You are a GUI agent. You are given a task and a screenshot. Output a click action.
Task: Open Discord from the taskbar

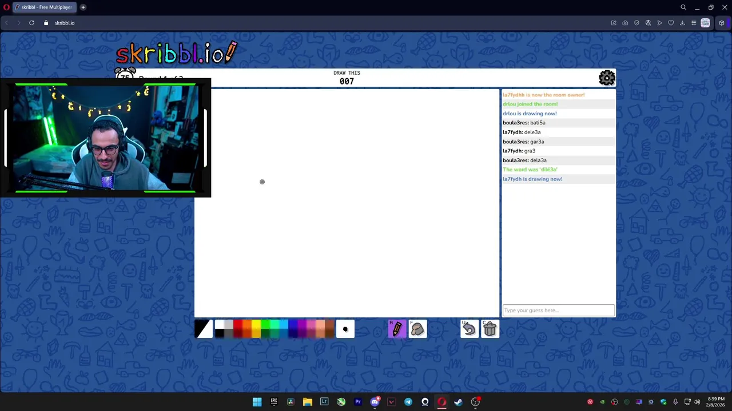[x=375, y=402]
